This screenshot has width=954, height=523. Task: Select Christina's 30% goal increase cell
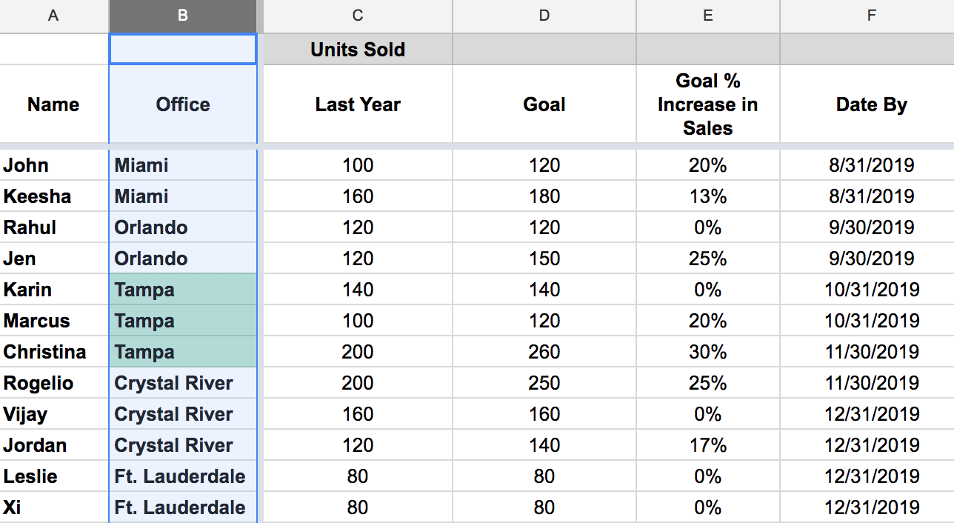[x=707, y=351]
